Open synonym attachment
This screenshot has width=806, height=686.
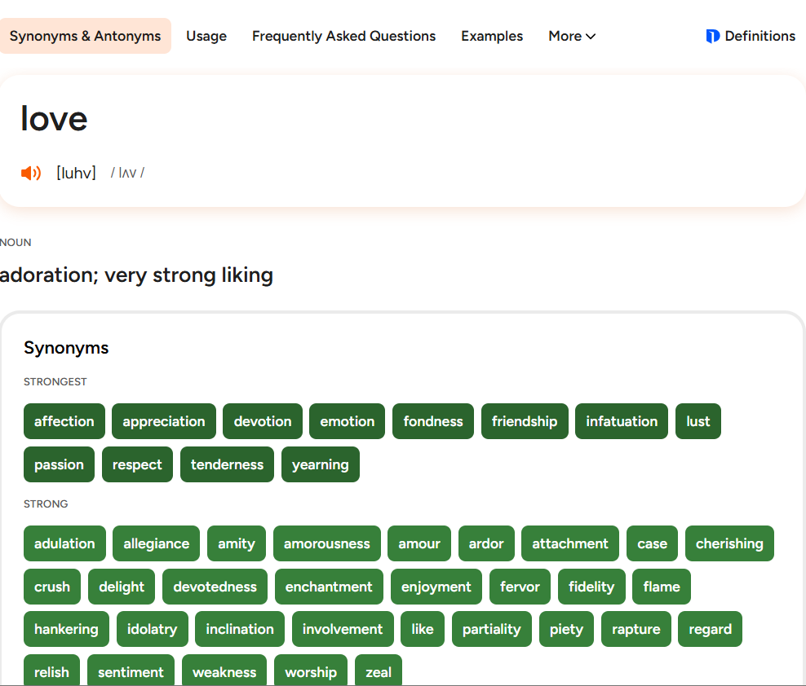pos(570,543)
